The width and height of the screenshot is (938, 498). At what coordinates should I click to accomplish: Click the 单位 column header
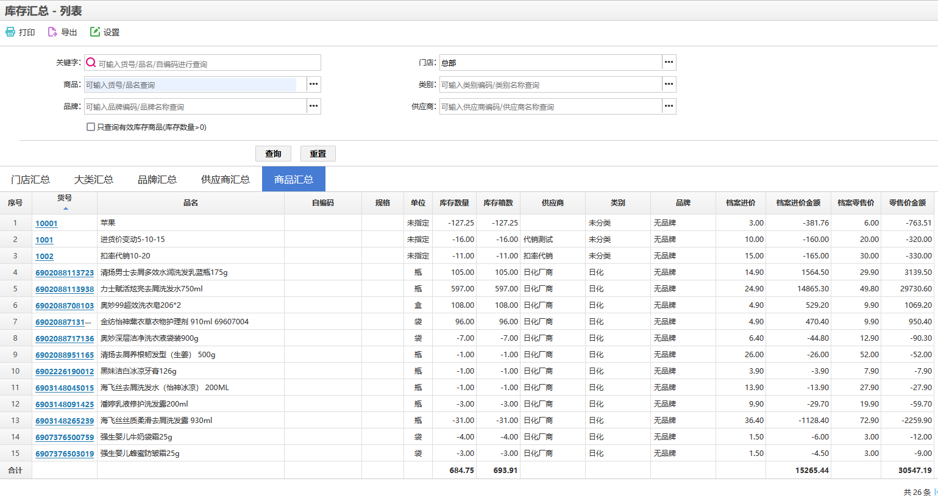point(418,203)
